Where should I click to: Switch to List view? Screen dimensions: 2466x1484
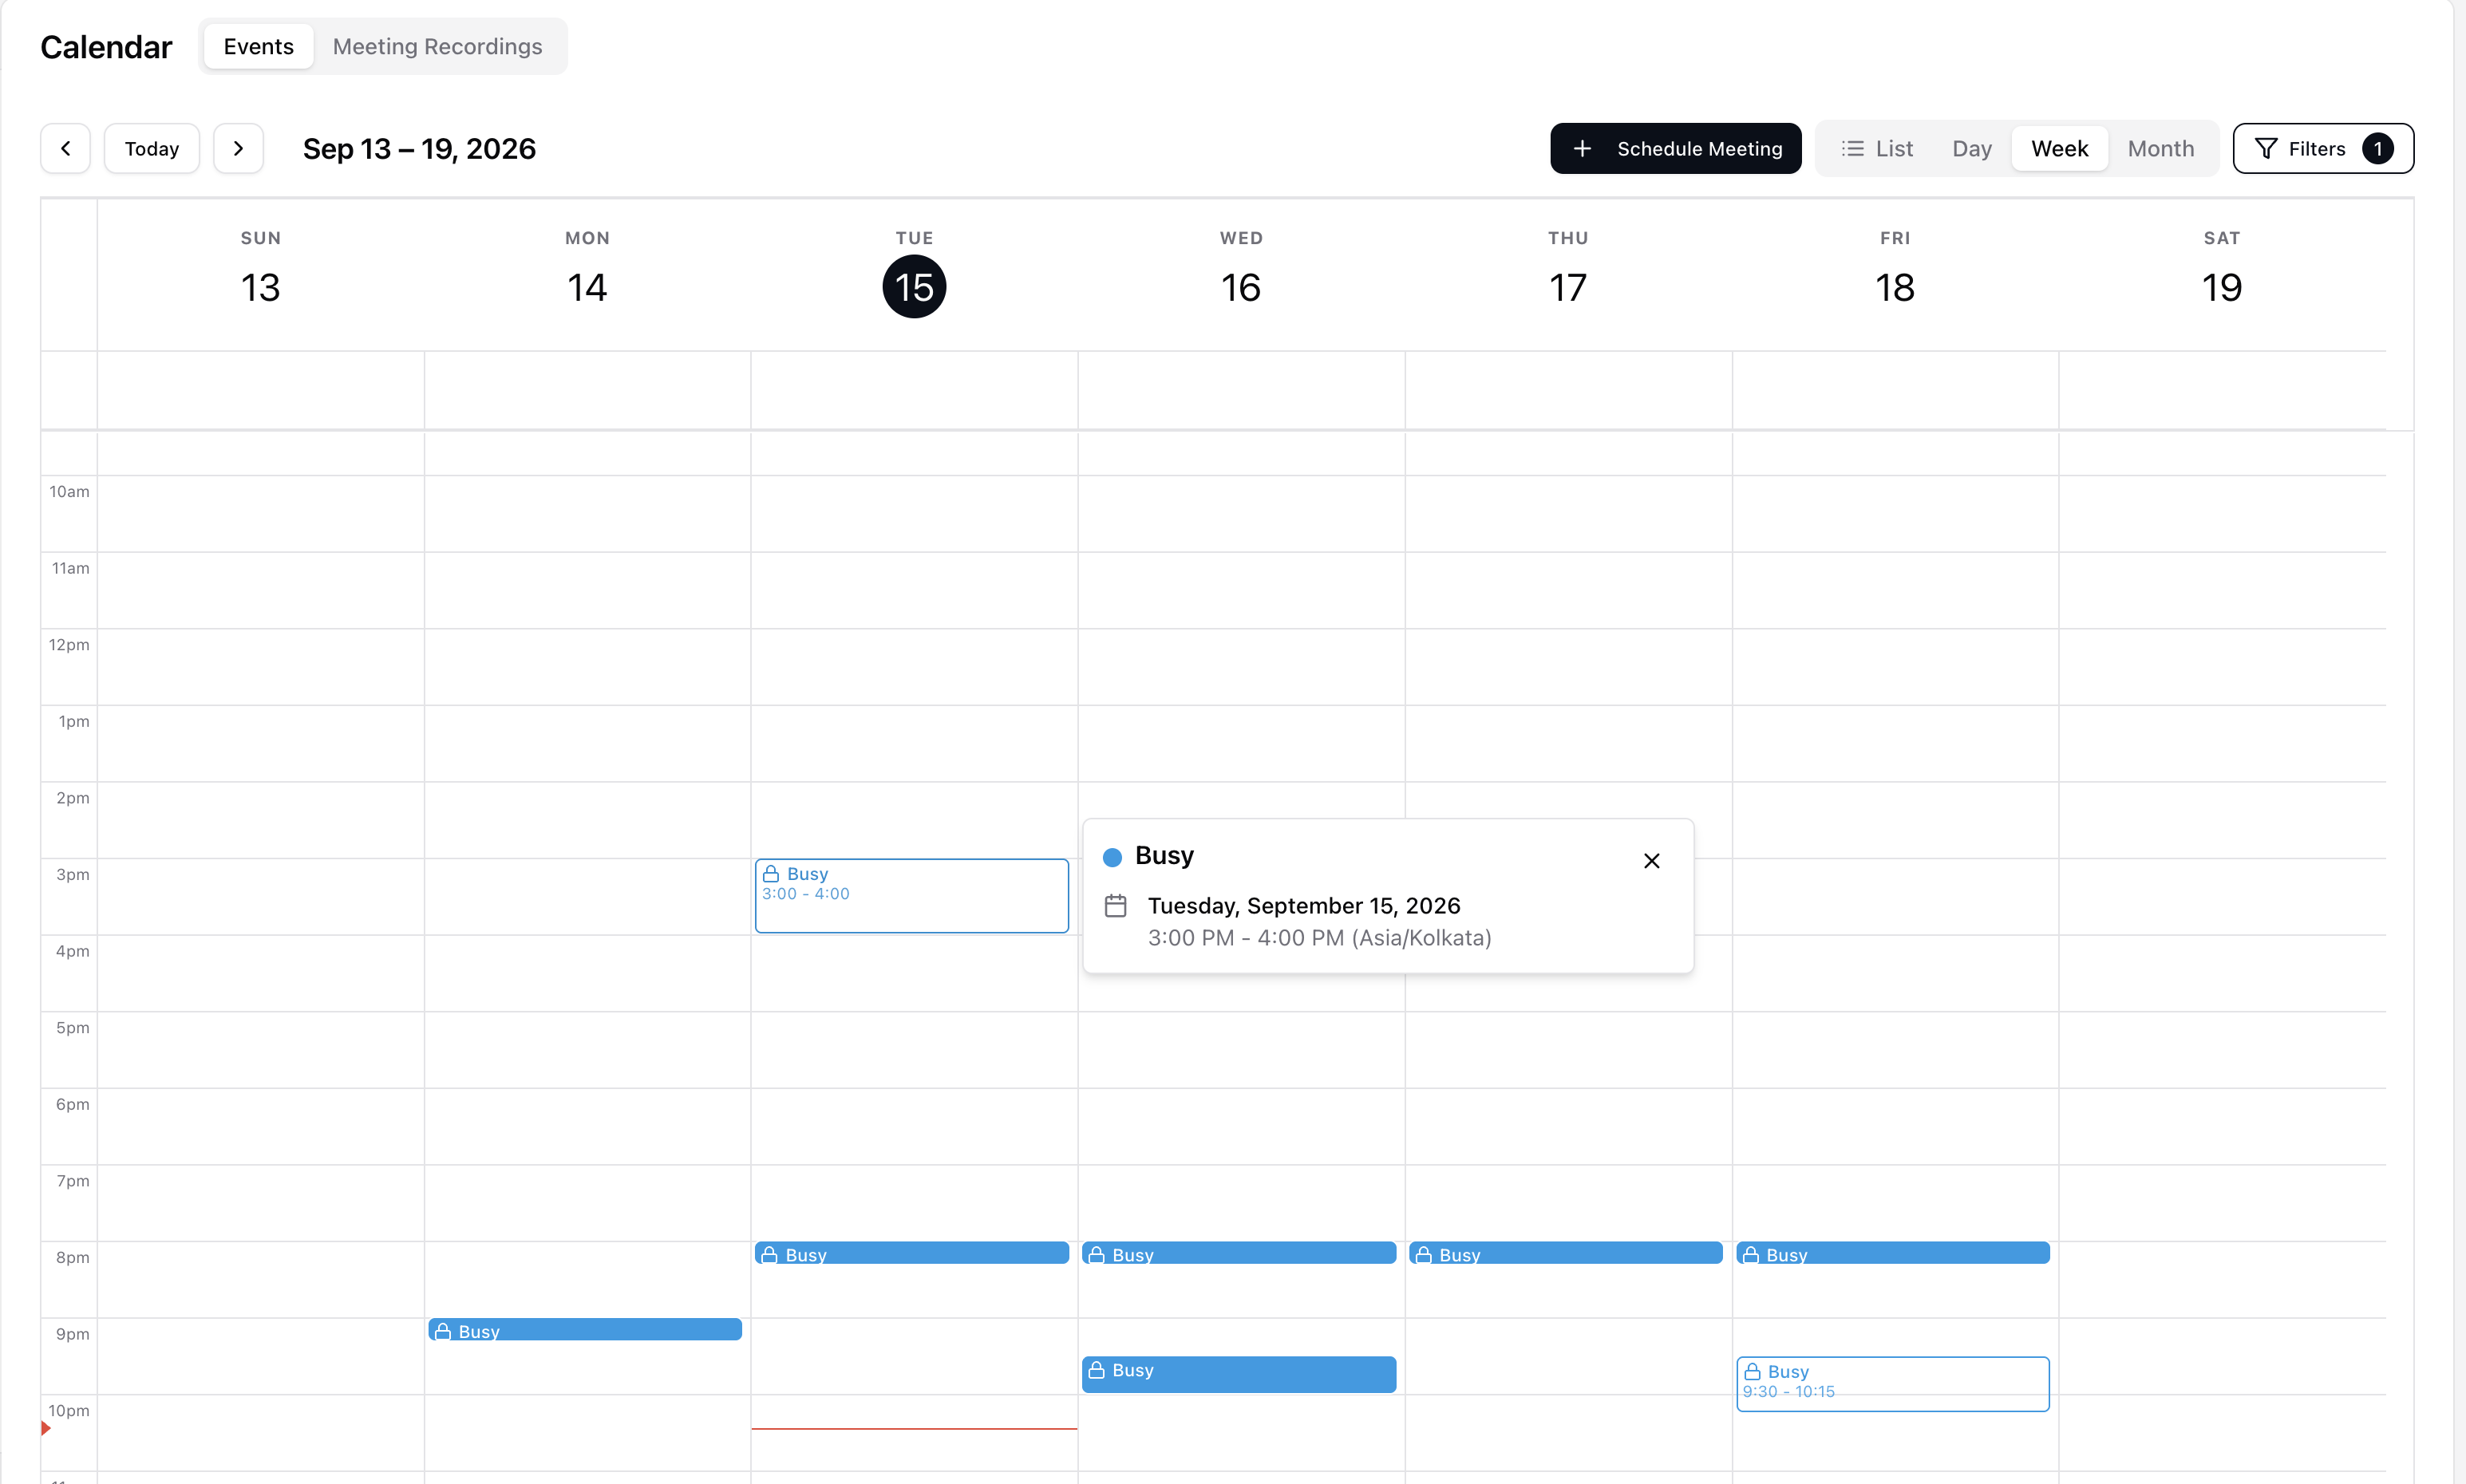[x=1877, y=148]
